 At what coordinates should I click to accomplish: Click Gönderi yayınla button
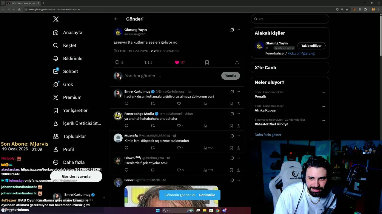click(x=76, y=176)
